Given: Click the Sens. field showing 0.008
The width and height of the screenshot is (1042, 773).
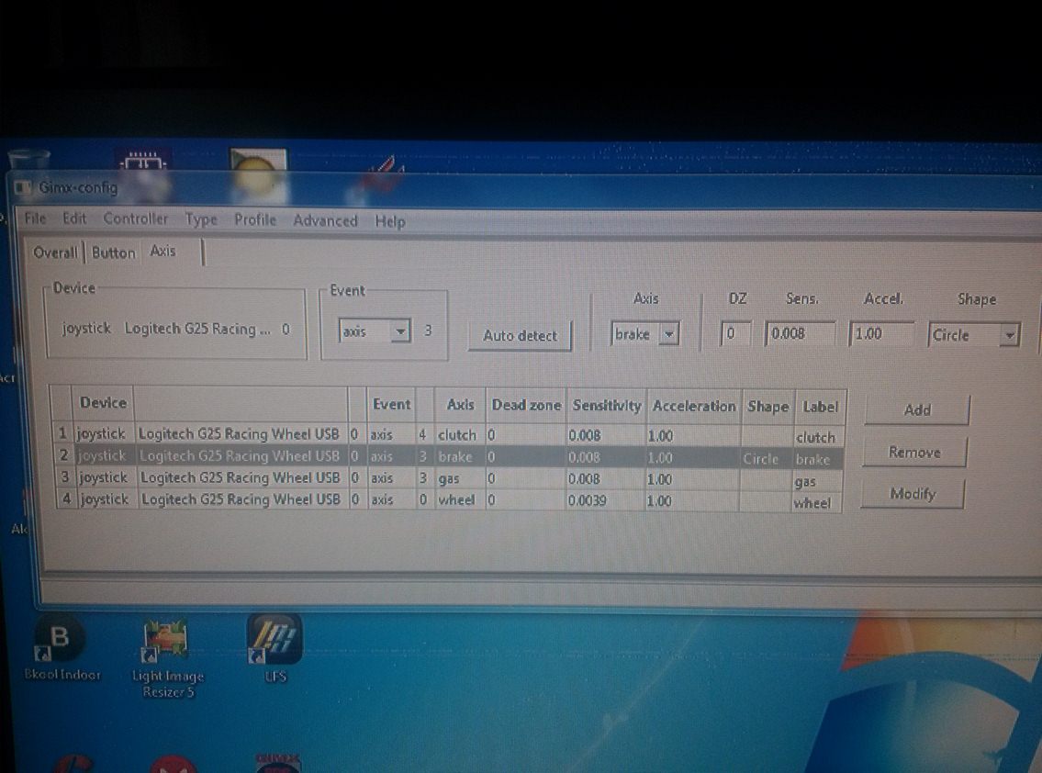Looking at the screenshot, I should click(801, 333).
